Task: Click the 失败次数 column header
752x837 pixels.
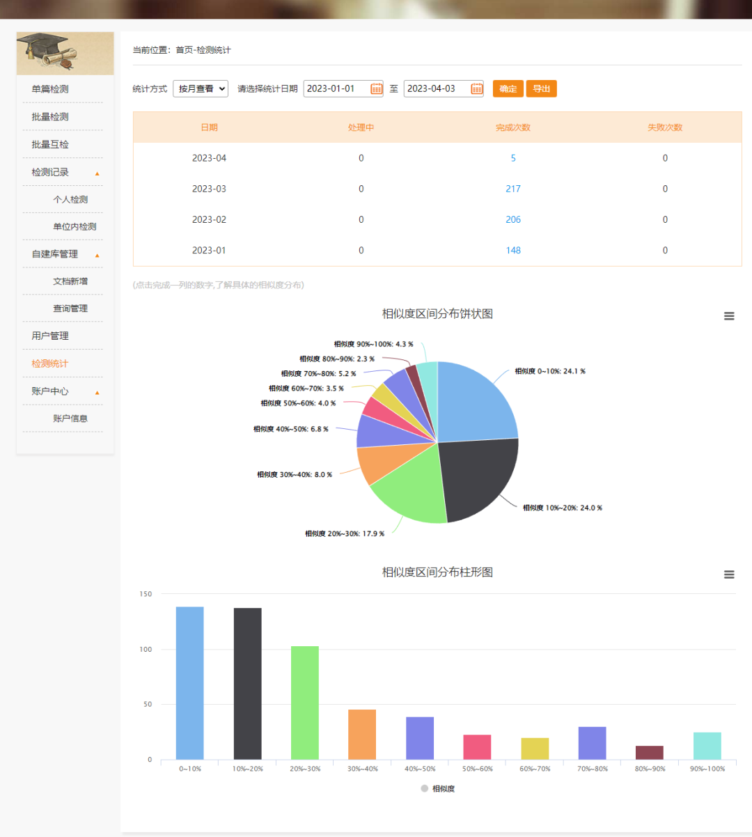Action: (665, 127)
